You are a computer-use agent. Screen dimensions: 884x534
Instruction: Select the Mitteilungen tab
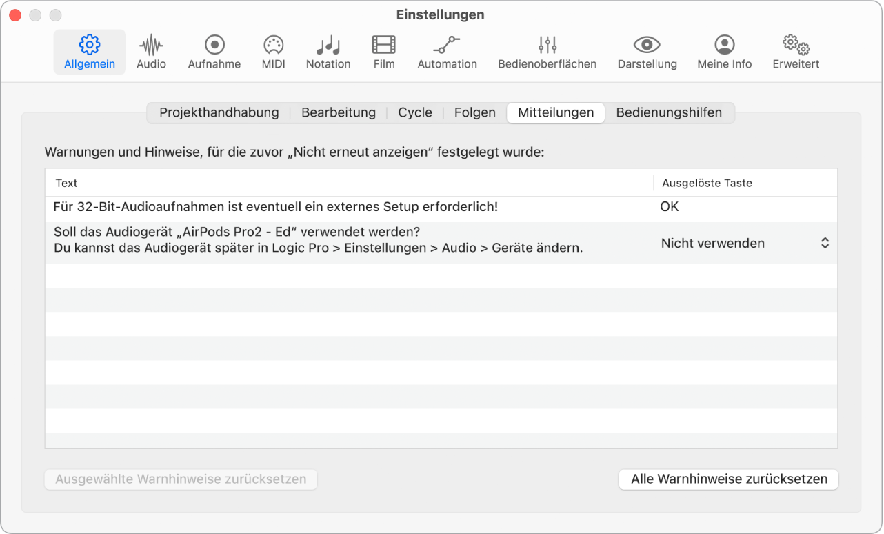[x=556, y=112]
